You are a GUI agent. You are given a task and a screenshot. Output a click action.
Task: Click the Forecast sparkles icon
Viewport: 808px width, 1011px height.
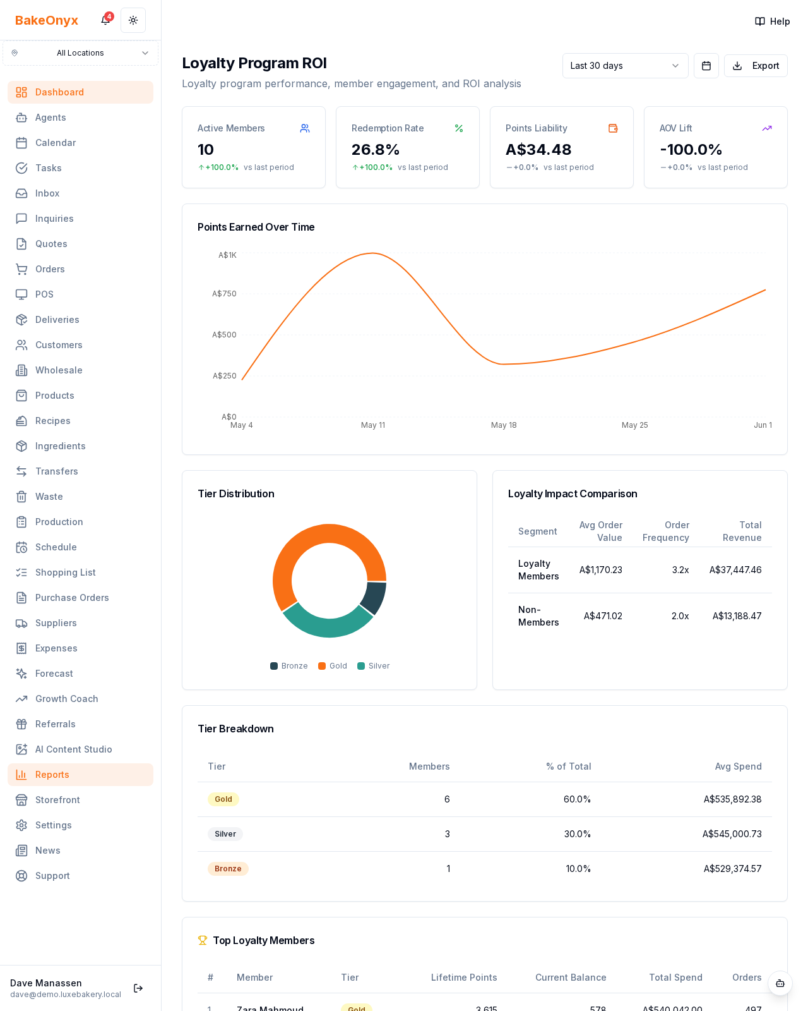[21, 674]
